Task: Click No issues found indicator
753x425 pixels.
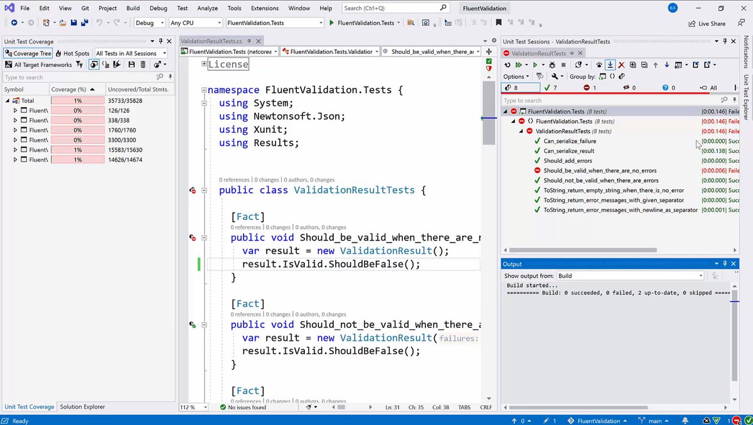Action: click(x=243, y=407)
